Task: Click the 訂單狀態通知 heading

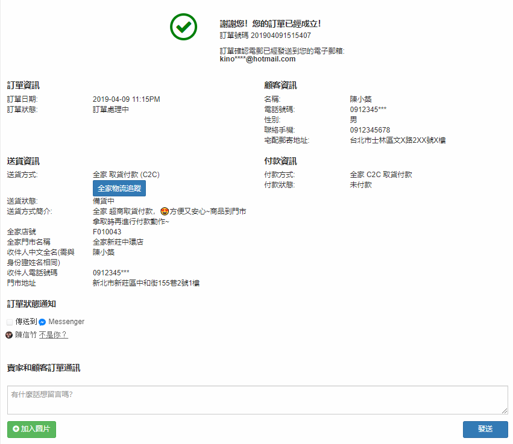Action: click(x=31, y=304)
